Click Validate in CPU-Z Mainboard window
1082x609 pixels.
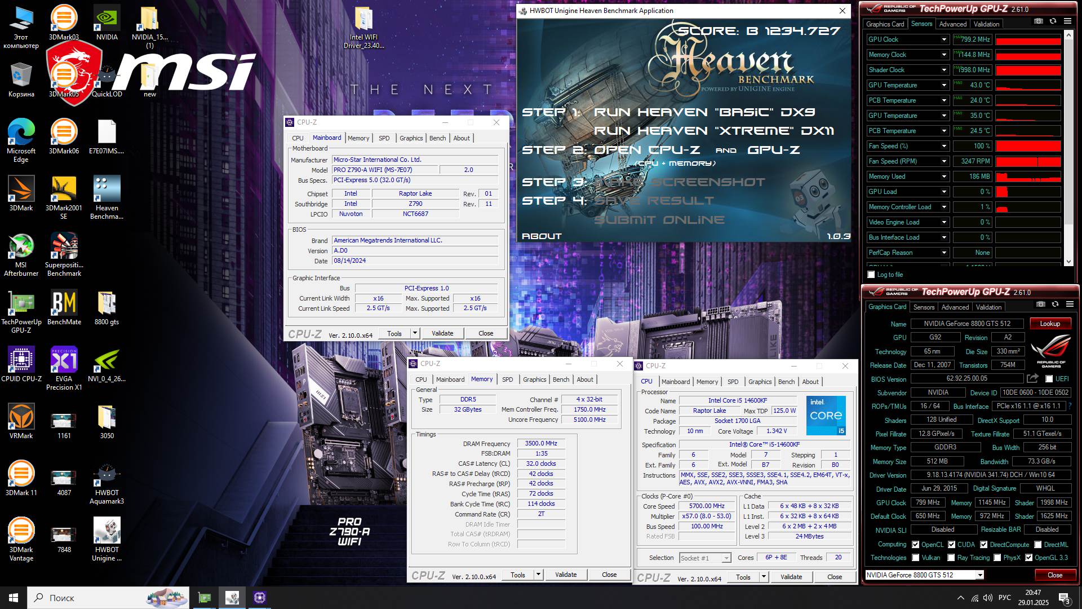(x=442, y=333)
